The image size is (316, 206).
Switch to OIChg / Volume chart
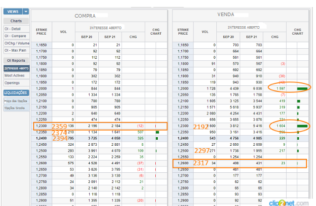[16, 43]
